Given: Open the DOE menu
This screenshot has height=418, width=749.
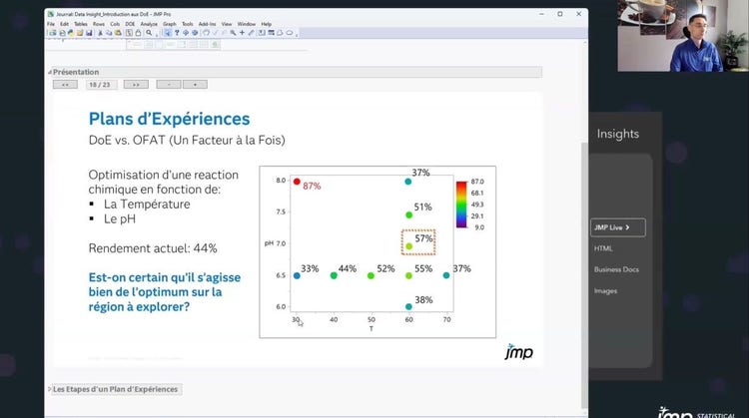Looking at the screenshot, I should (130, 24).
